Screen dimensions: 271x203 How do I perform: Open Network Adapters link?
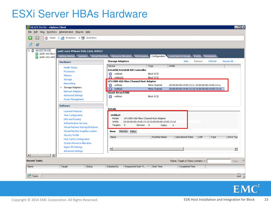point(73,91)
